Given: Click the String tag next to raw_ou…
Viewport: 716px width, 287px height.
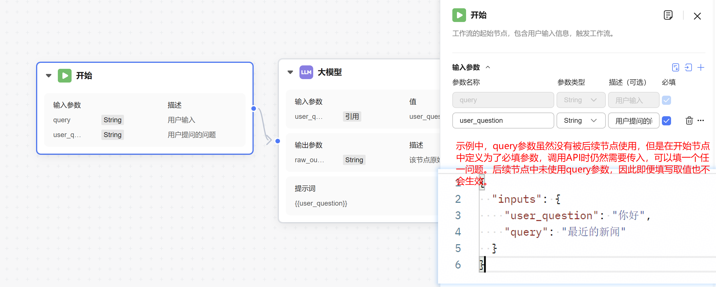Looking at the screenshot, I should 354,160.
